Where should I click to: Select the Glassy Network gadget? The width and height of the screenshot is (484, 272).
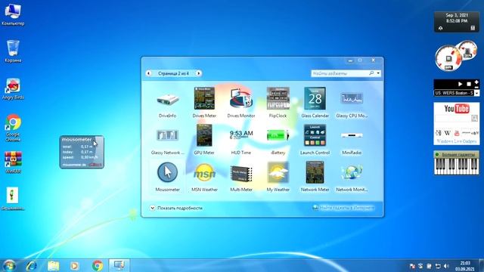(167, 141)
